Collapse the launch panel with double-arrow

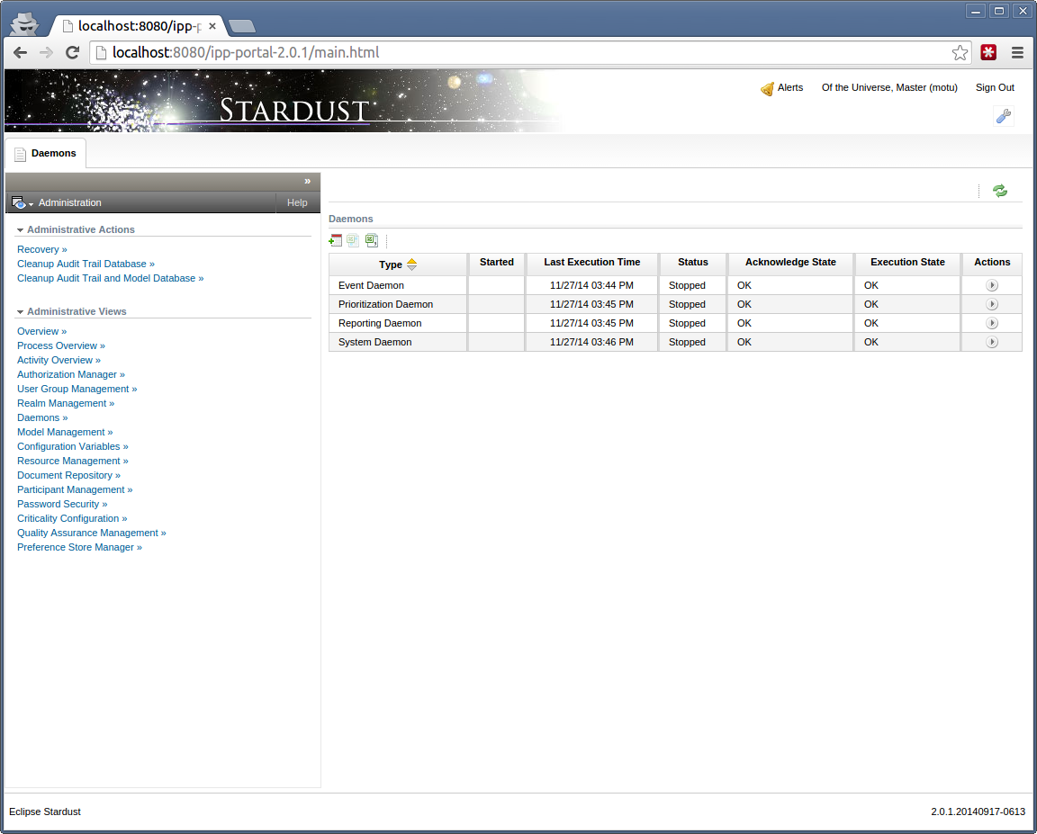click(308, 181)
